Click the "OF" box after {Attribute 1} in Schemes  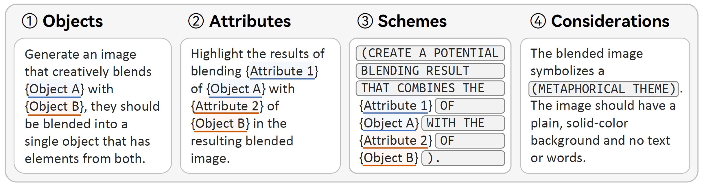click(x=470, y=106)
